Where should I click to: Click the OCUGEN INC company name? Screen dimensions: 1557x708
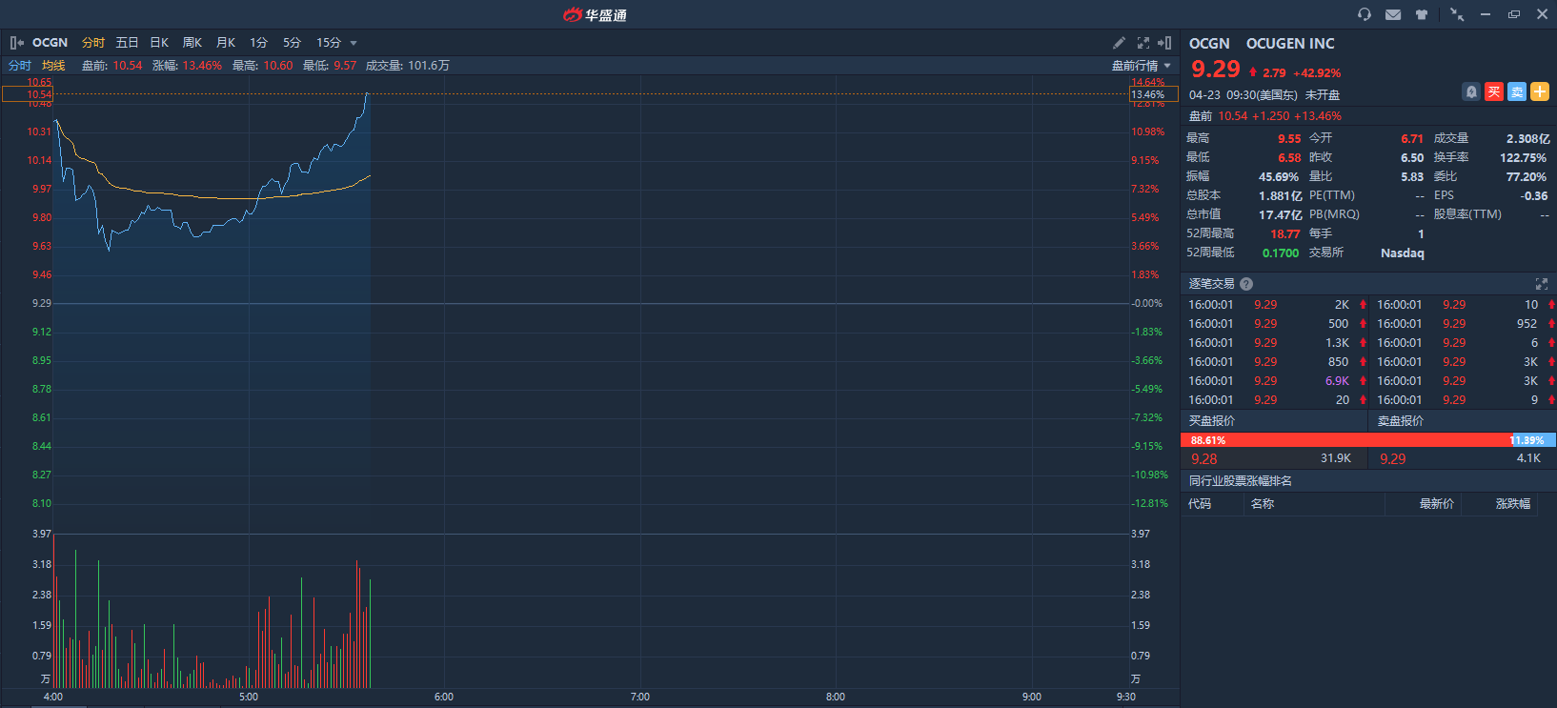click(x=1290, y=44)
